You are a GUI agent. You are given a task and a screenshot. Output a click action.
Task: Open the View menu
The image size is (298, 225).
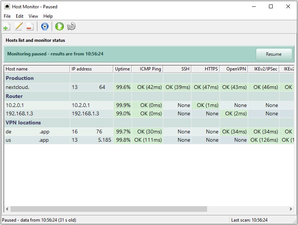(33, 16)
